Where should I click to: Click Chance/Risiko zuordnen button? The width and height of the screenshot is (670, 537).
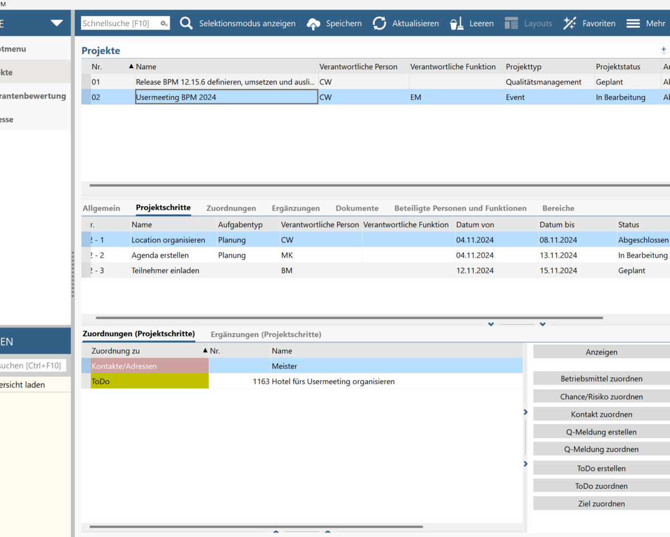pos(601,397)
